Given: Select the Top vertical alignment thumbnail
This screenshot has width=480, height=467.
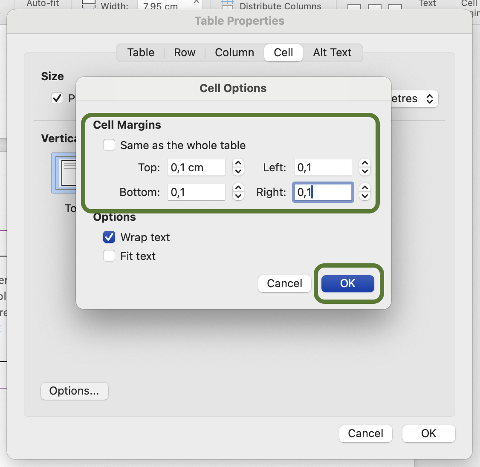Looking at the screenshot, I should pyautogui.click(x=64, y=173).
